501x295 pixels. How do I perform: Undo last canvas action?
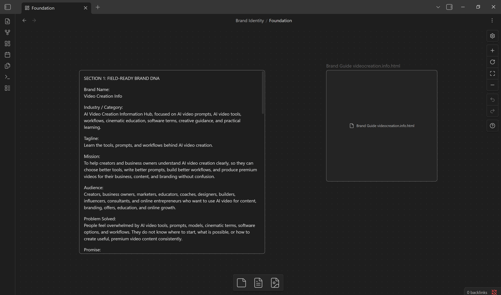(x=492, y=100)
